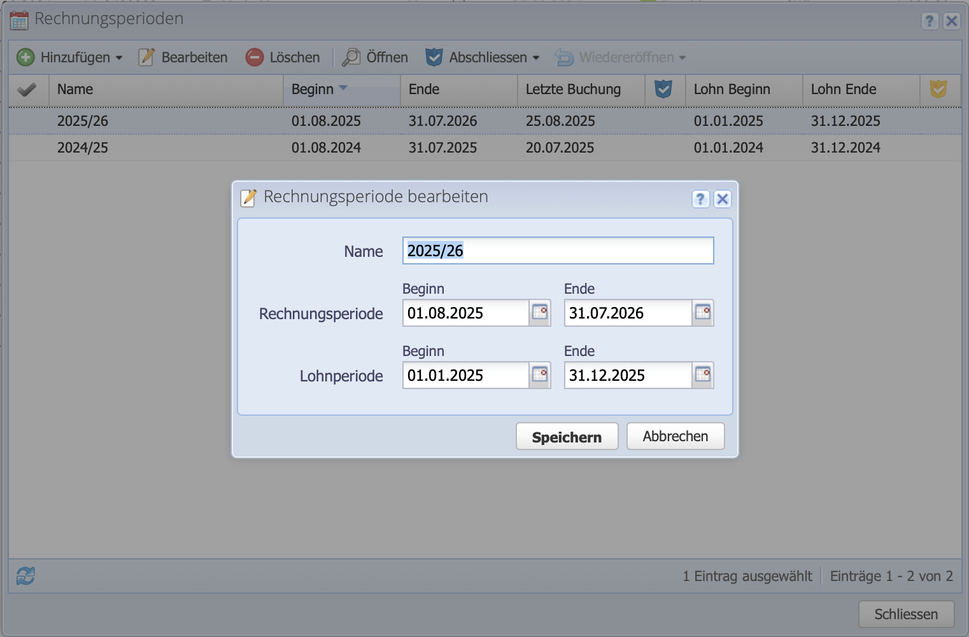
Task: Open calendar picker for Rechnungsperiode Ende
Action: pos(703,313)
